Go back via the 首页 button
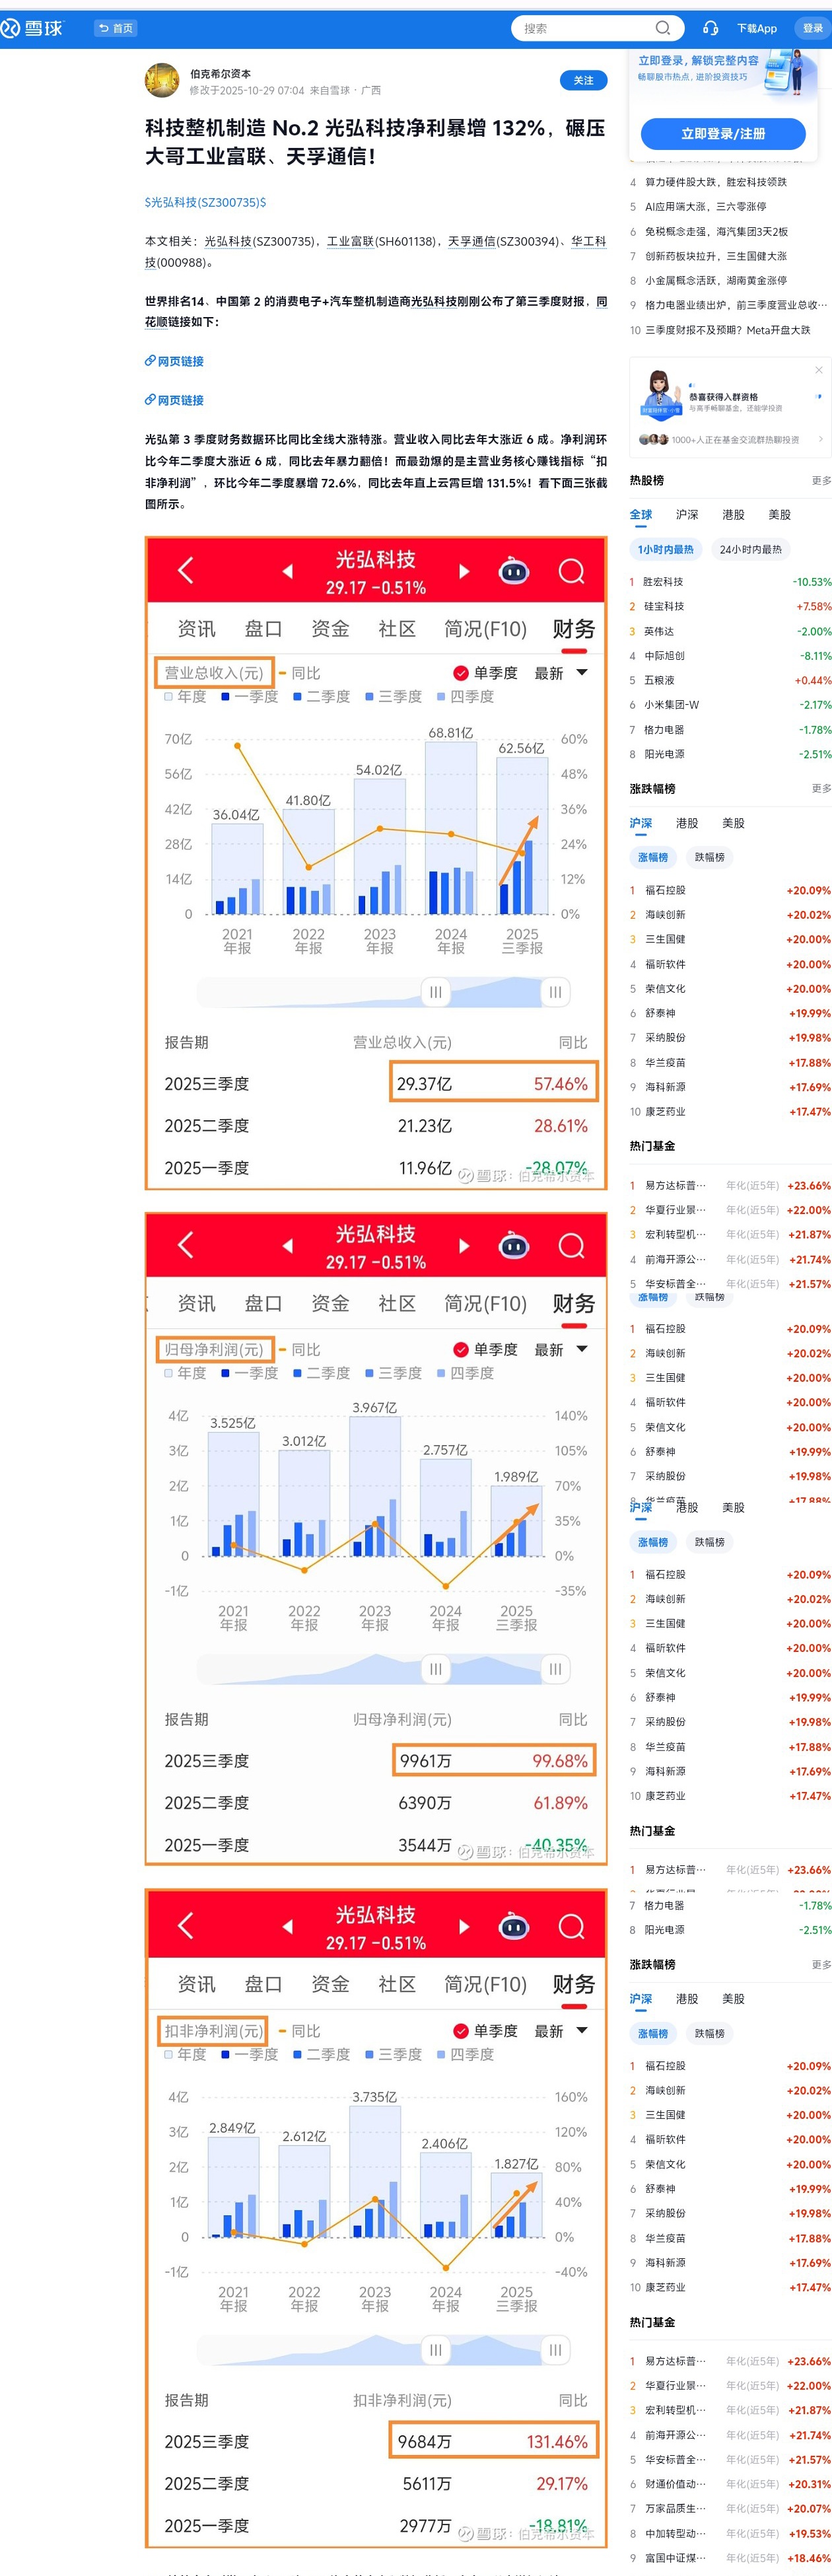The height and width of the screenshot is (2576, 832). tap(116, 28)
